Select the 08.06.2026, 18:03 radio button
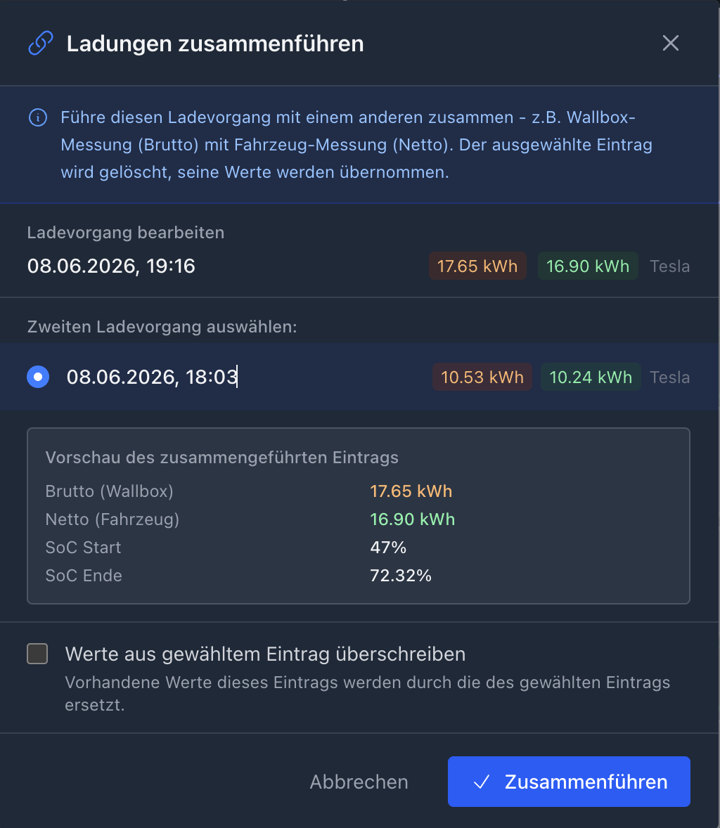Viewport: 720px width, 828px height. [x=38, y=377]
